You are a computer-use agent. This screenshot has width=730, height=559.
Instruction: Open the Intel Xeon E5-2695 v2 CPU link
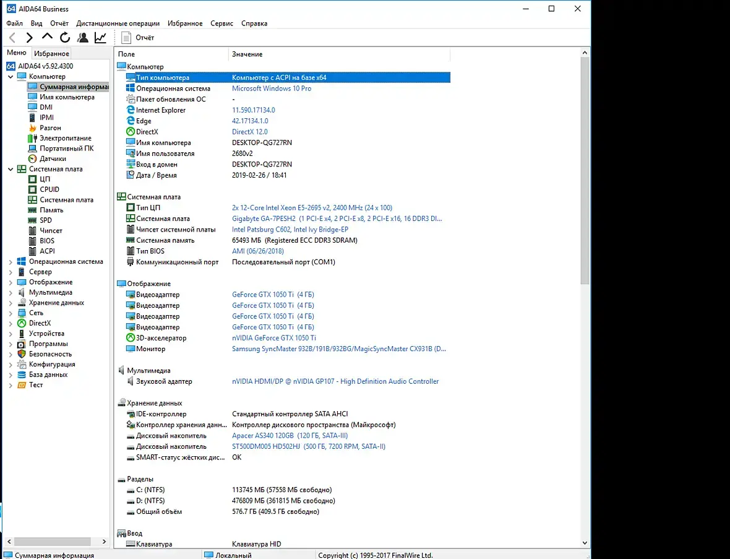click(312, 208)
